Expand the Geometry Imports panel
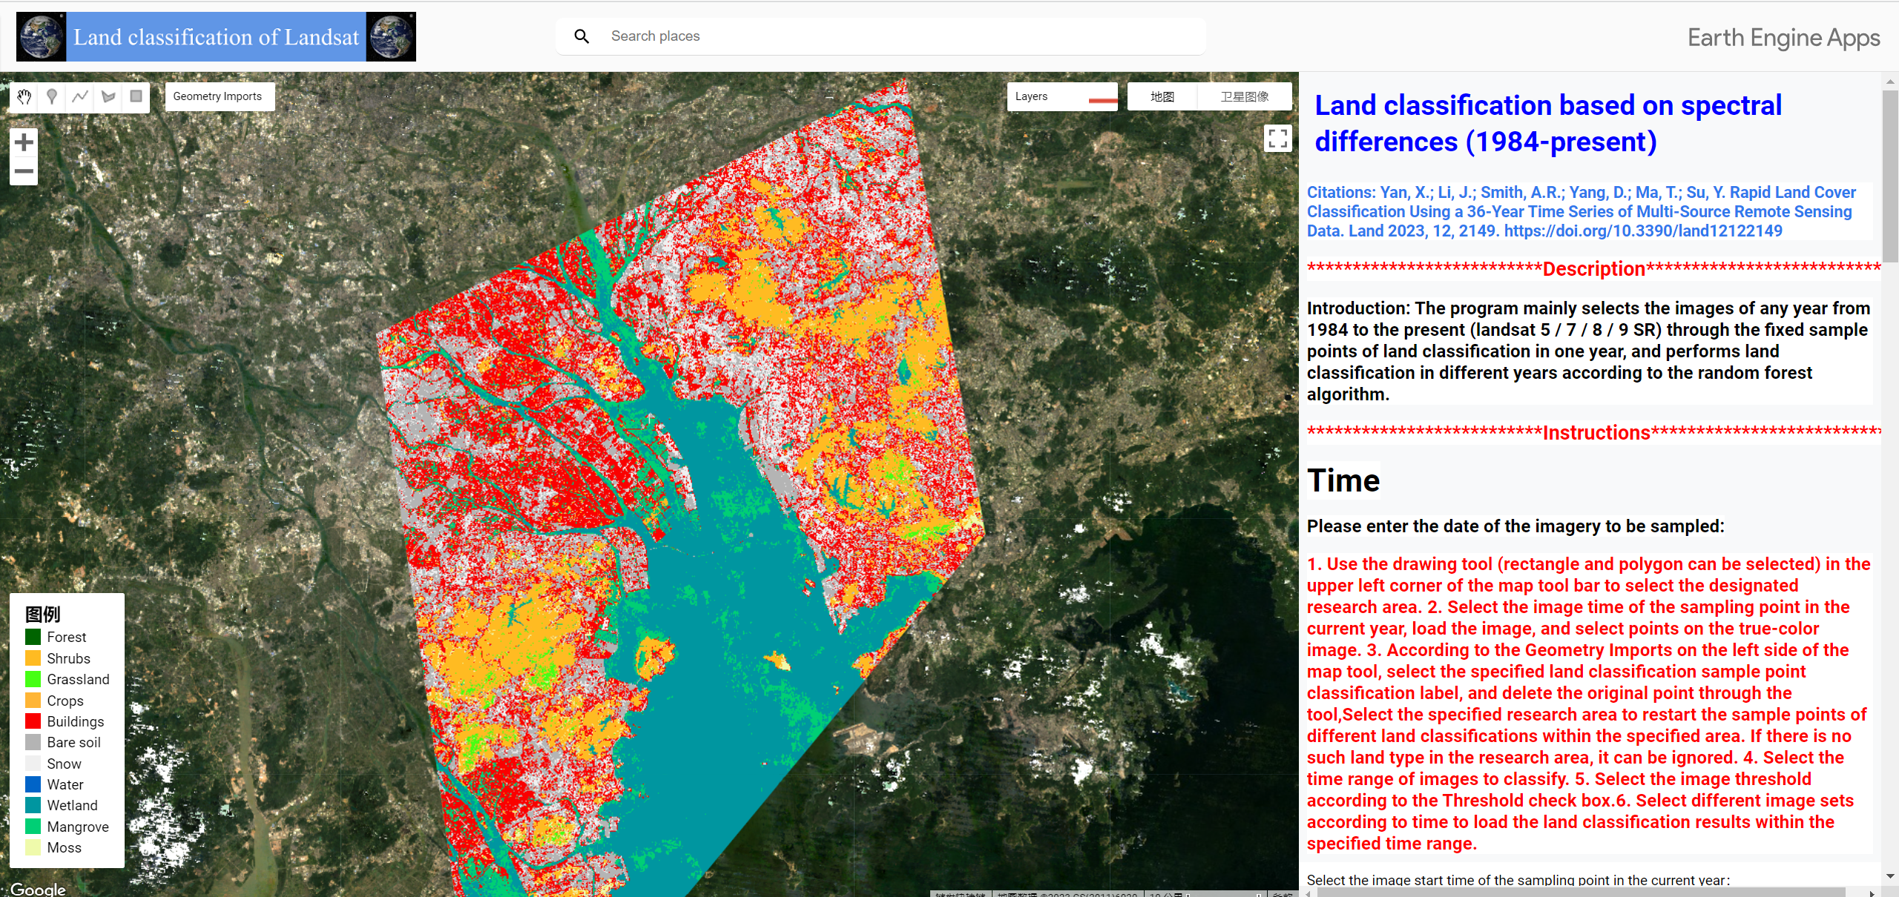 tap(218, 96)
